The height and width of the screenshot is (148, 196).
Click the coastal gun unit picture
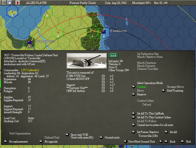(x=87, y=61)
